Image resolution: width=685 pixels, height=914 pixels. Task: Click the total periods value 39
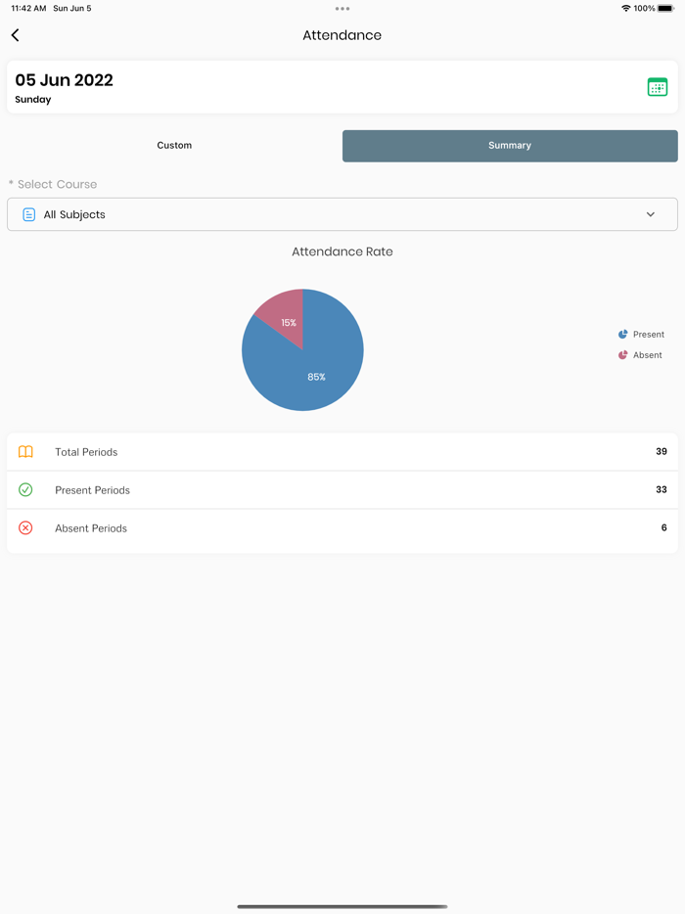click(x=662, y=451)
